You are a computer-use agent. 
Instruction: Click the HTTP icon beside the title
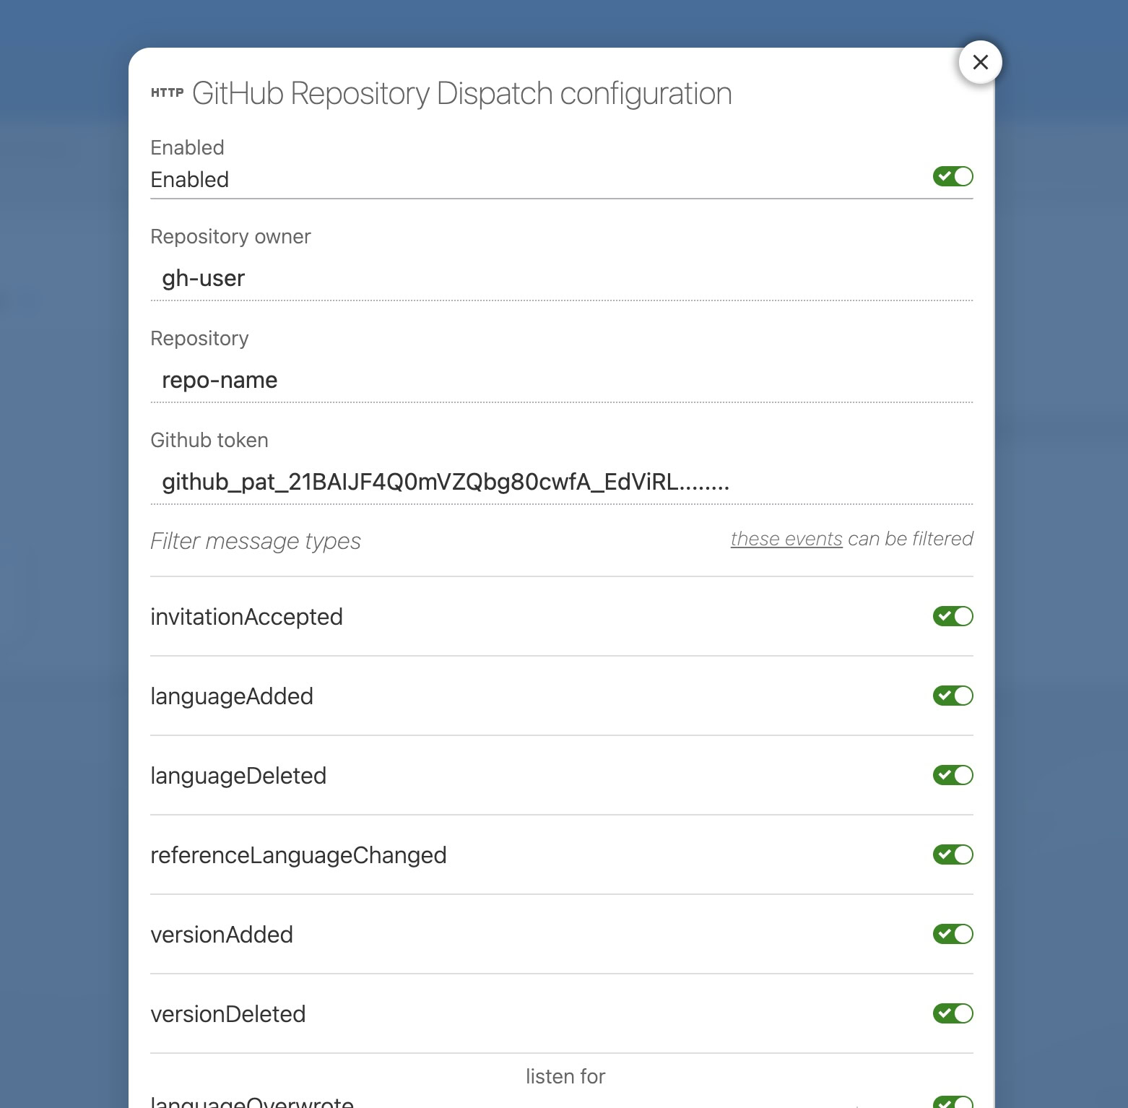pyautogui.click(x=167, y=92)
